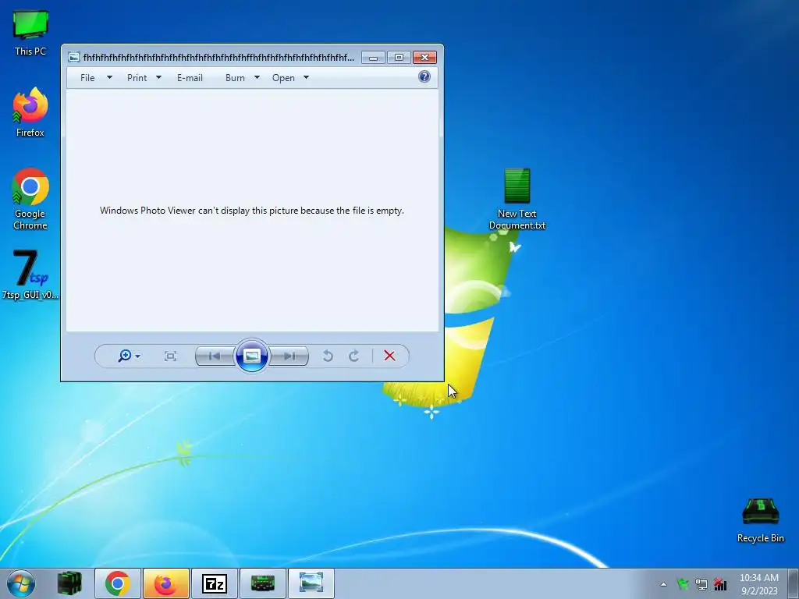The image size is (799, 599).
Task: Click the green tray notification icon
Action: pos(682,583)
